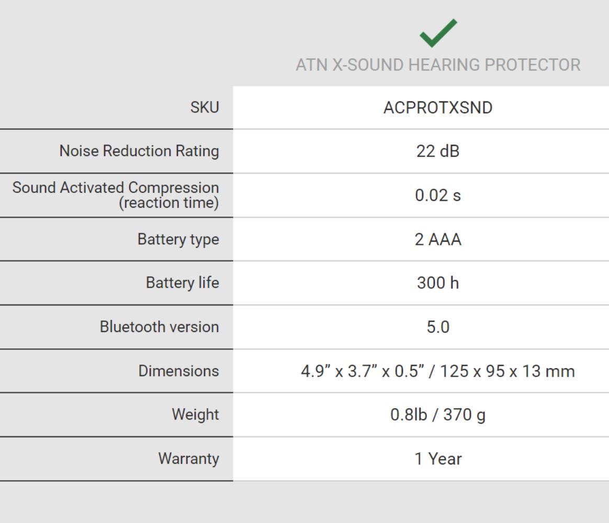The image size is (609, 523).
Task: Select the Bluetooth 5.0 value
Action: tap(438, 327)
